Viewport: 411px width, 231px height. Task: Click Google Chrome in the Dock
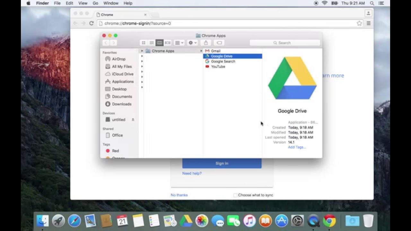pyautogui.click(x=329, y=221)
